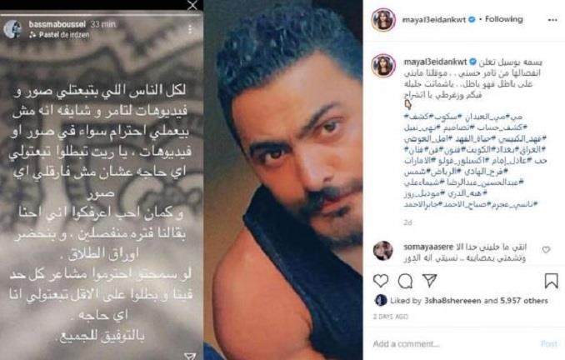
Task: Open somayaasere's profile avatar
Action: (382, 251)
